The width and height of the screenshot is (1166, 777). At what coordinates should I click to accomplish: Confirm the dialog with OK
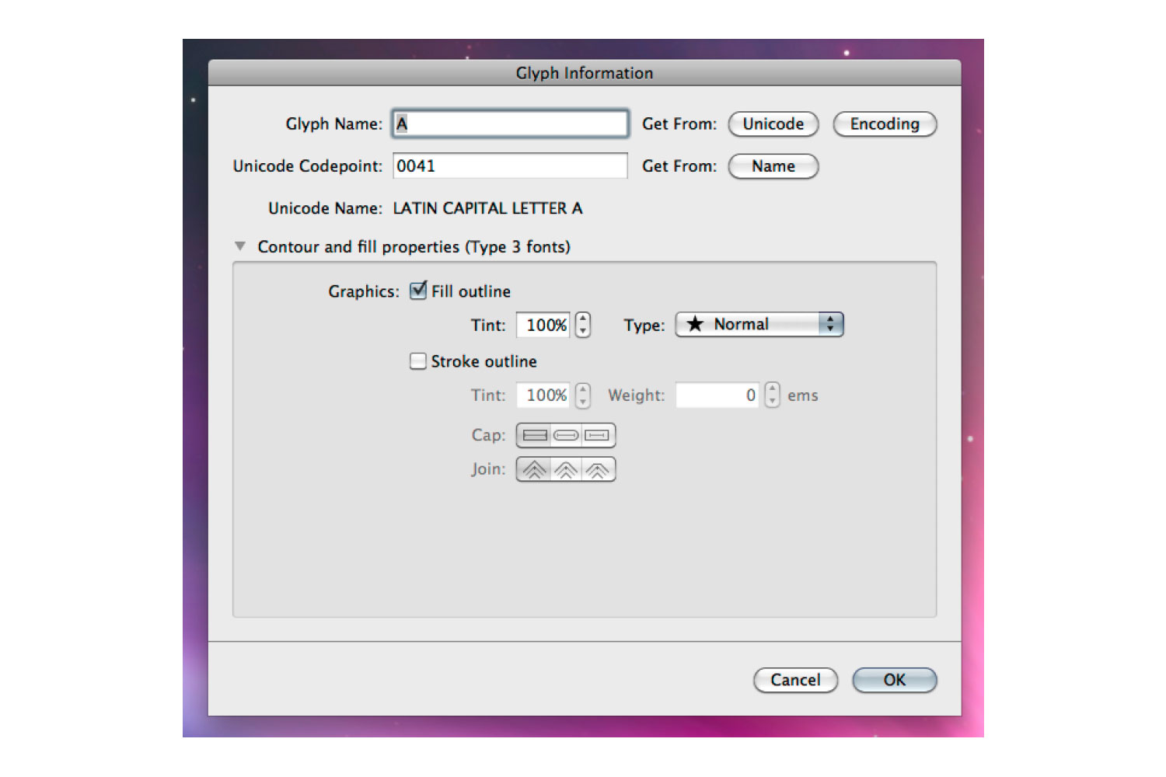coord(894,680)
